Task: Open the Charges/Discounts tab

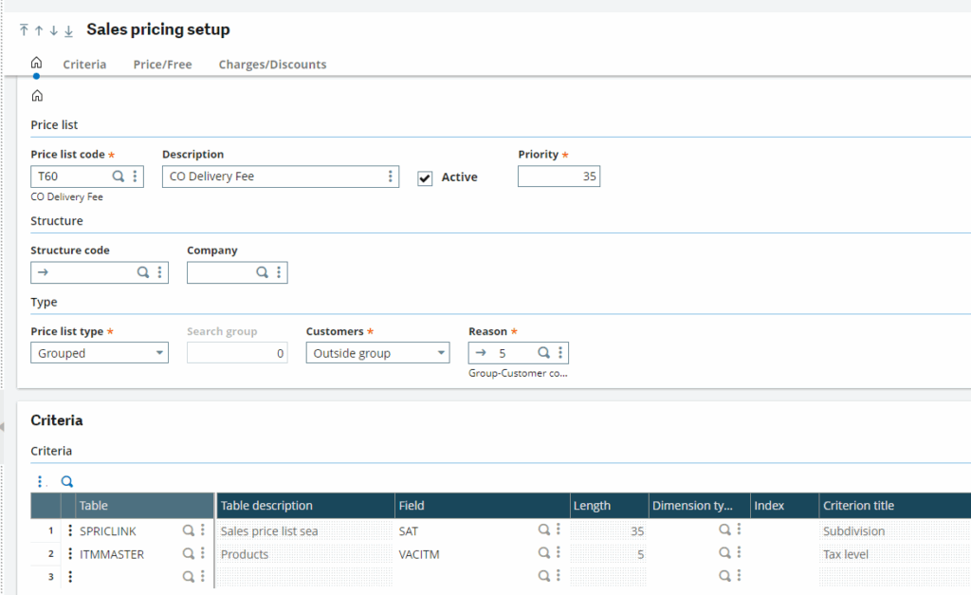Action: coord(272,65)
